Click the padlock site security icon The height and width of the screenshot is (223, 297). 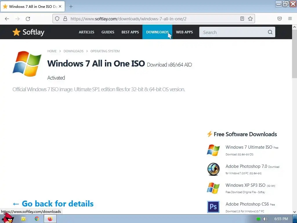(x=65, y=19)
